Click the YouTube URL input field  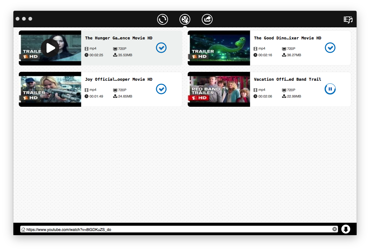tap(179, 229)
